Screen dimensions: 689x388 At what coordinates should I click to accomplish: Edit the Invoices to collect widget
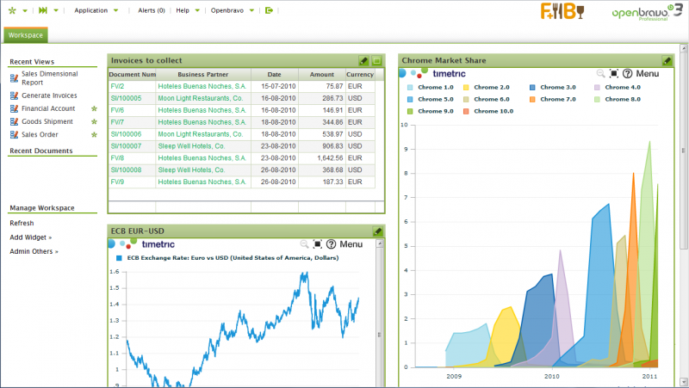click(x=363, y=61)
